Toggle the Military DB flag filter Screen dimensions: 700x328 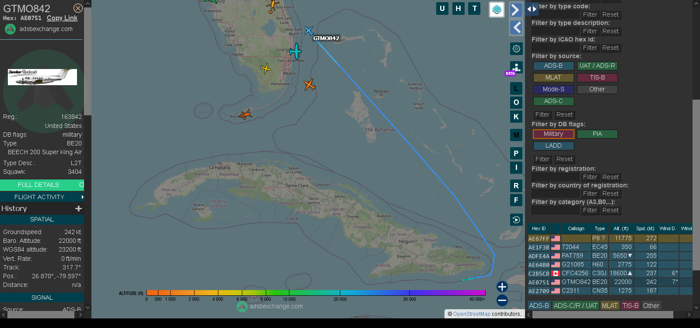tap(553, 134)
